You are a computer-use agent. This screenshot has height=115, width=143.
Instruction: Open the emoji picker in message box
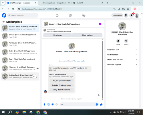coord(97,104)
